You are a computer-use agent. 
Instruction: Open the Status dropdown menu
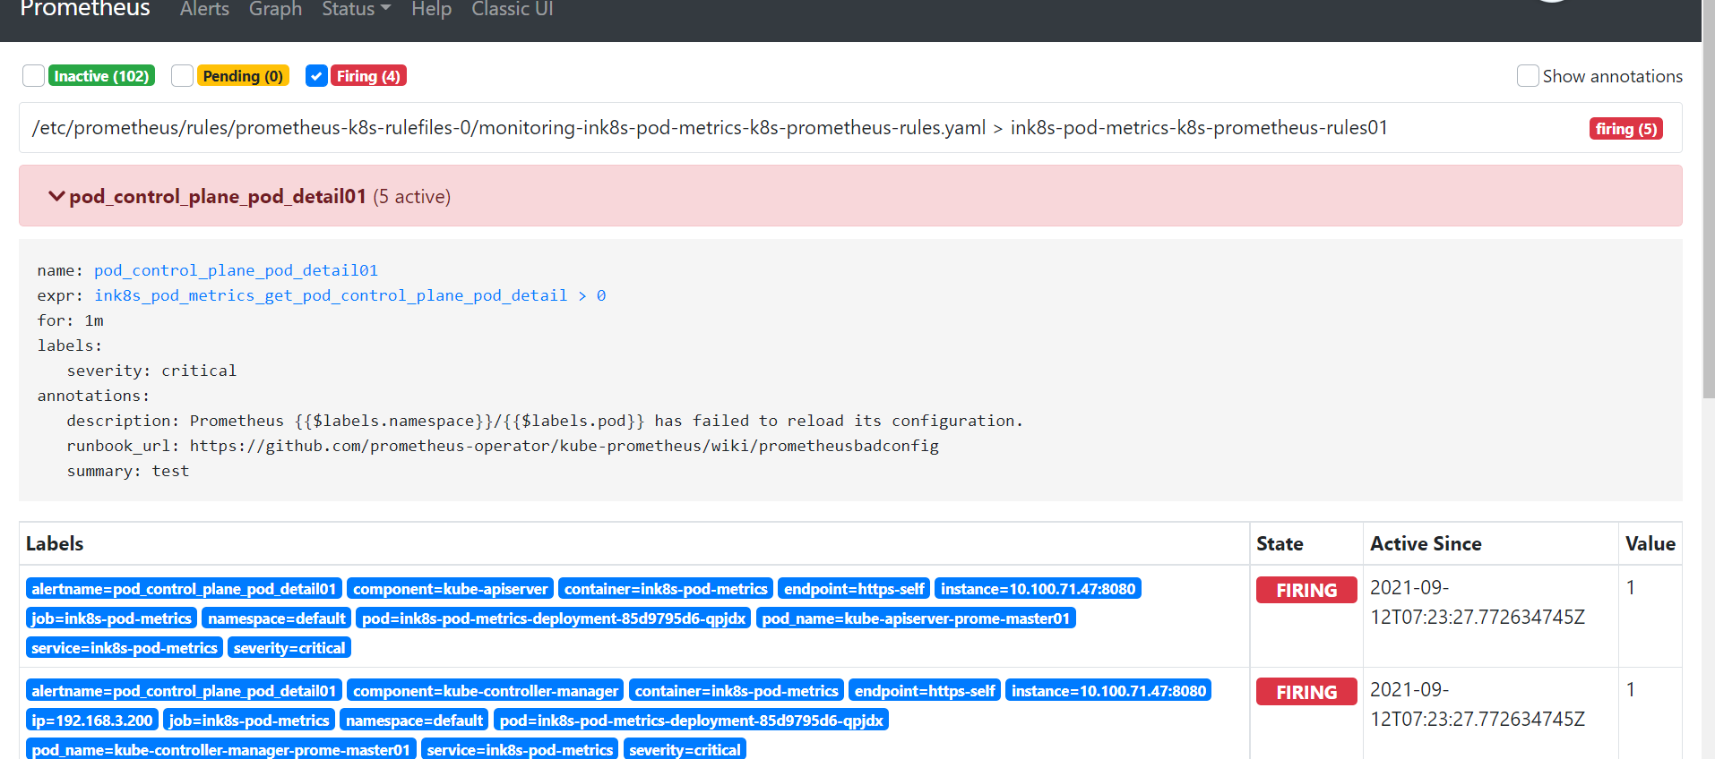356,9
